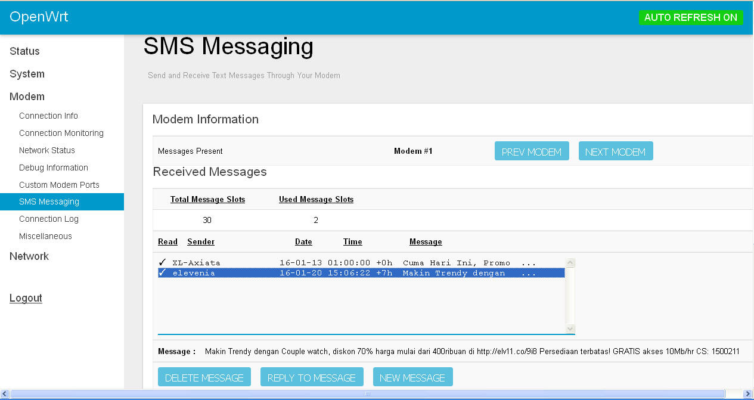The image size is (754, 400).
Task: Switch to the next modem
Action: point(616,151)
